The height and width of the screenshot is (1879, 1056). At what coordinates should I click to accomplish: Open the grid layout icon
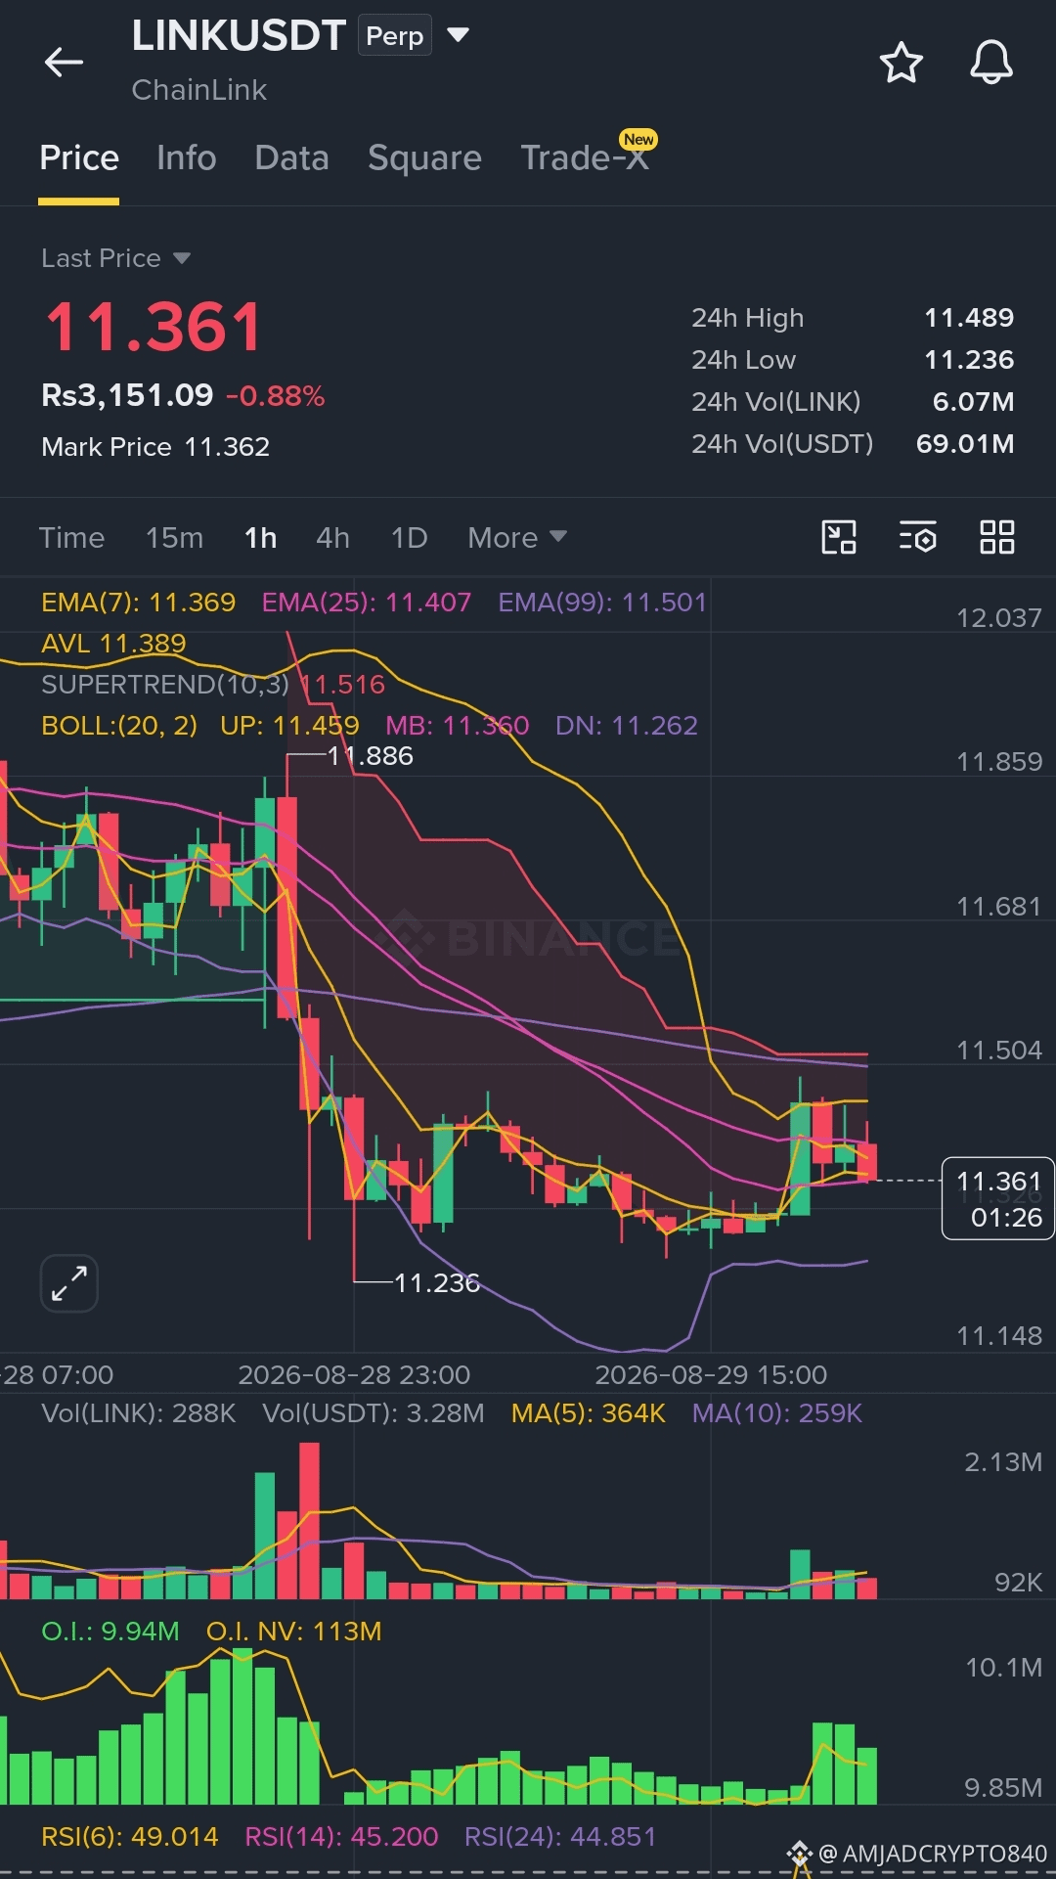[x=997, y=537]
